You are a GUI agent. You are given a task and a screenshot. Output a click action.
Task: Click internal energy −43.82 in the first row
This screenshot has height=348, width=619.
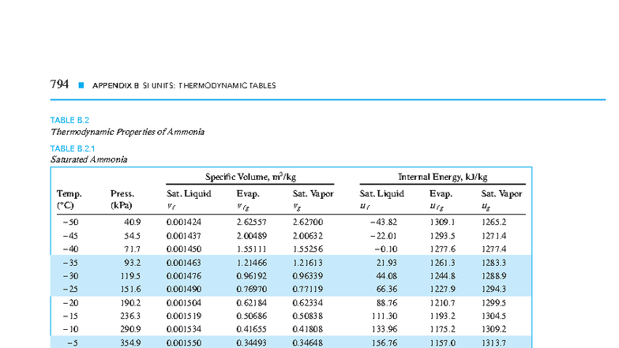(384, 223)
